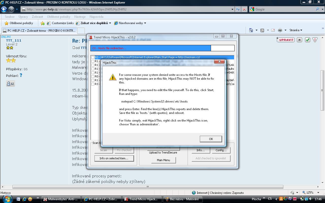325x203 pixels.
Task: Click the Google search magnifier icon
Action: (x=317, y=9)
